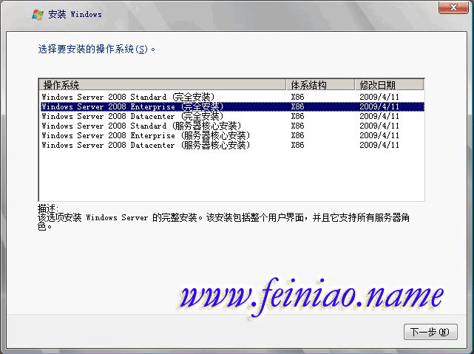Select Windows Server 2008 Standard (服务器核心安装) row
This screenshot has width=474, height=354.
point(232,126)
